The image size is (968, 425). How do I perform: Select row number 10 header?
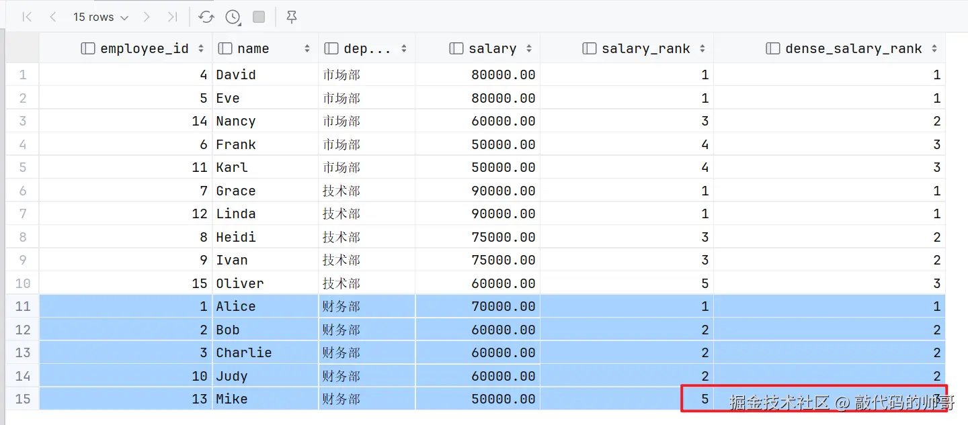tap(22, 283)
